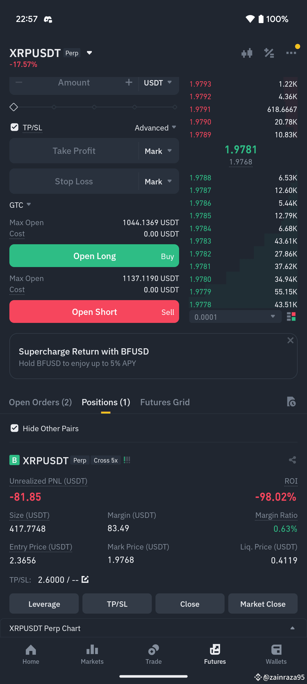Image resolution: width=307 pixels, height=684 pixels.
Task: Toggle the Hide Other Pairs checkbox
Action: pos(14,428)
